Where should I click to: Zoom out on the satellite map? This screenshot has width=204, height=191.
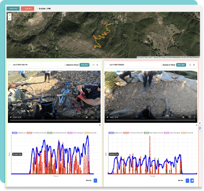click(9, 18)
